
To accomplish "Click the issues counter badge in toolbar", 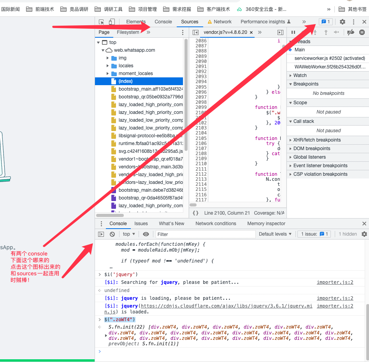I will click(326, 22).
